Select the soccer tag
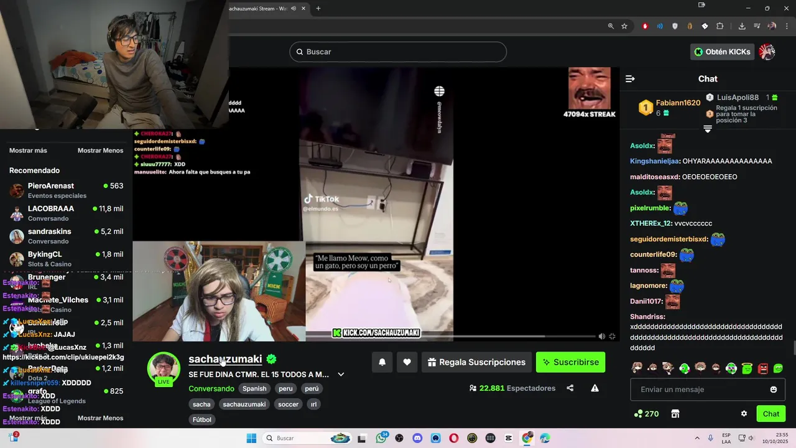Screen dimensions: 796x448 [288, 404]
